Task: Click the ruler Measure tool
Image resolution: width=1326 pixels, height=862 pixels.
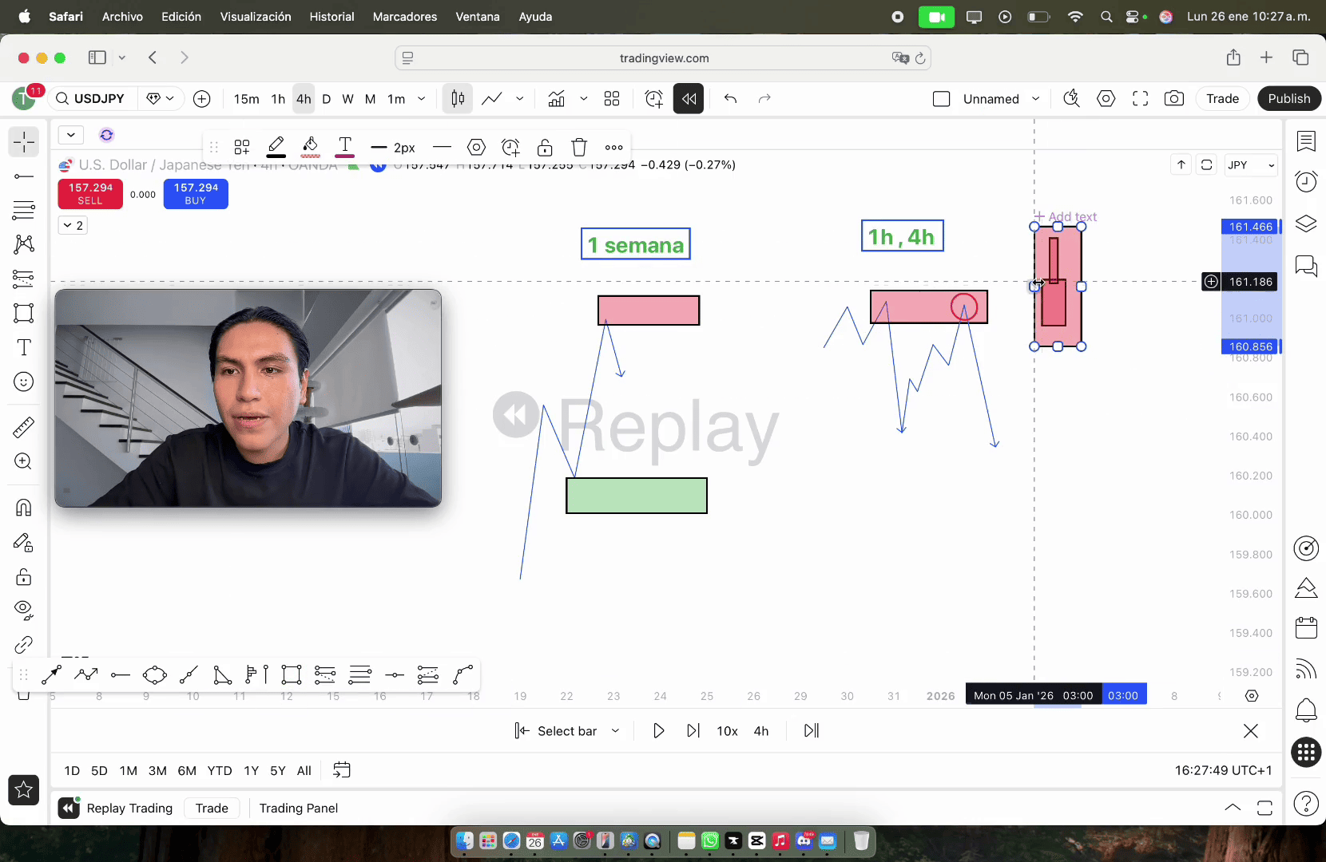Action: [24, 428]
